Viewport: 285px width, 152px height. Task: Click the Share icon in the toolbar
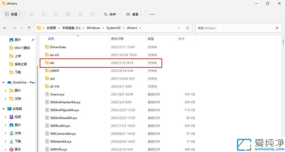(80, 14)
